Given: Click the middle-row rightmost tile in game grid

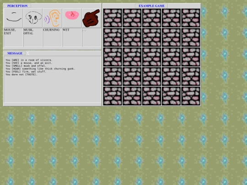Looking at the screenshot, I should tap(191, 57).
